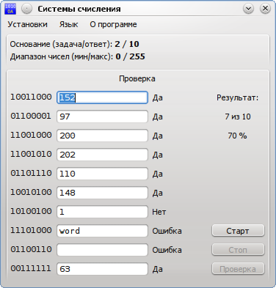The image size is (276, 288).
Task: Click the disabled Стоп button
Action: click(238, 250)
